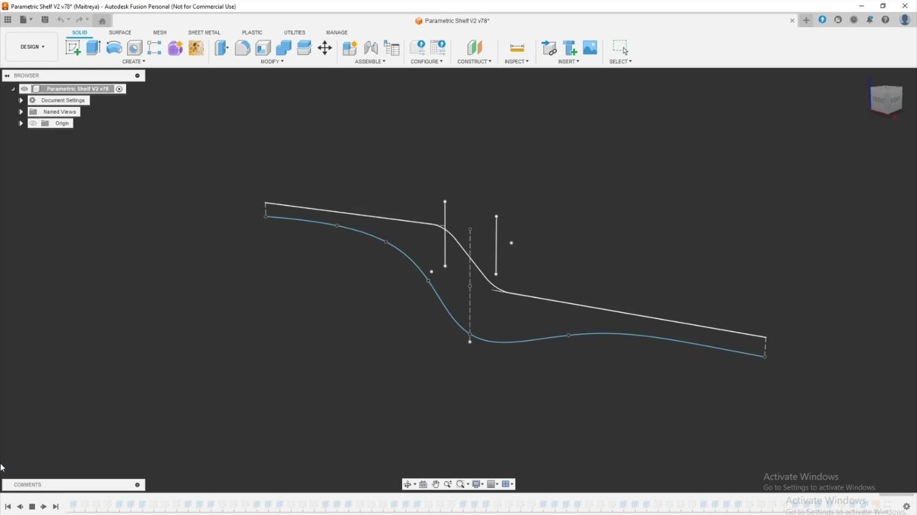917x515 pixels.
Task: Jump to the end of the timeline
Action: [56, 507]
